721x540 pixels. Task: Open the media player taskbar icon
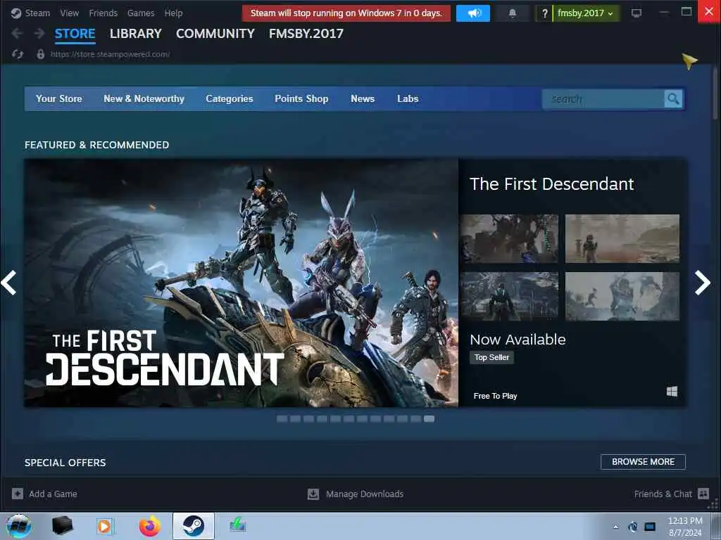105,527
